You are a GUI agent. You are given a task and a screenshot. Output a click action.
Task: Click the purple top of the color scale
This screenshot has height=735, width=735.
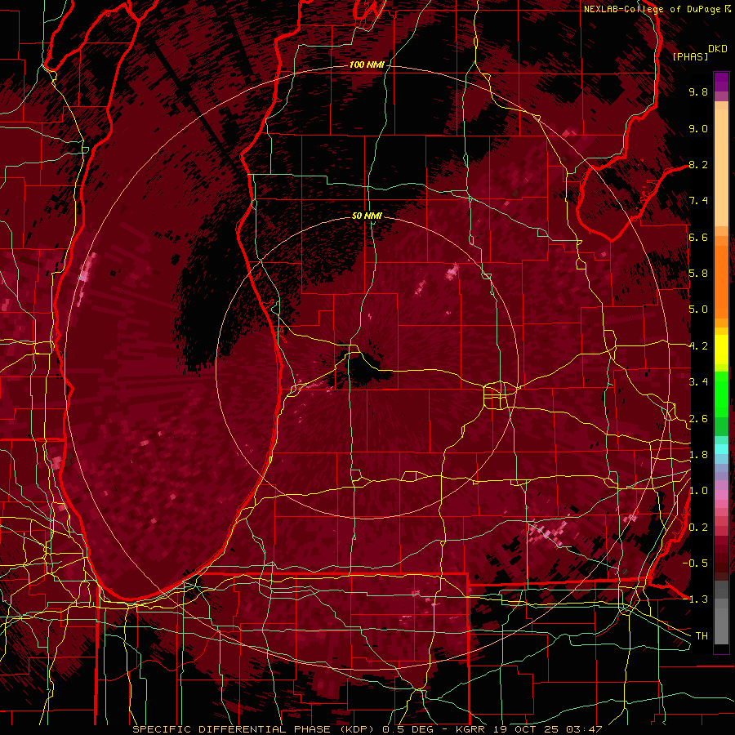point(721,82)
